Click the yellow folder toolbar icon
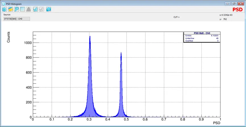The width and height of the screenshot is (246, 127). tap(11, 9)
